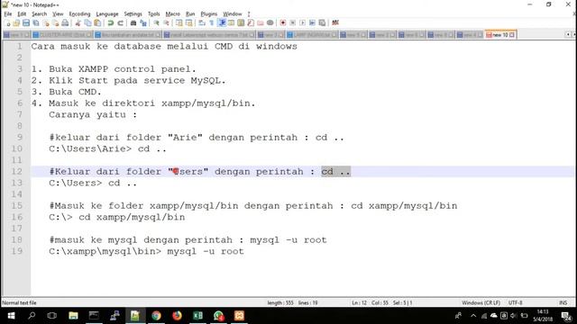Viewport: 577px width, 324px height.
Task: Click line 19 mysql -u root command
Action: [x=146, y=251]
